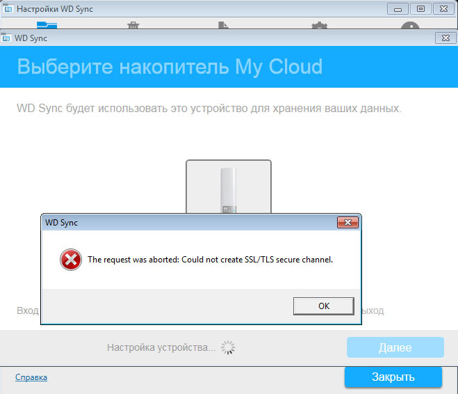
Task: Click OK in the SSL/TLS error dialog
Action: (x=324, y=306)
